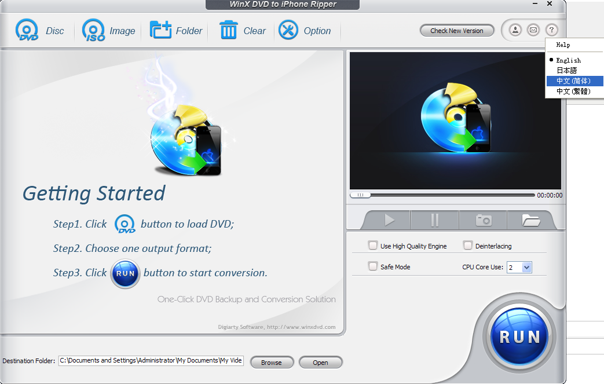Play the video preview
Screen dimensions: 604x384
click(x=389, y=220)
